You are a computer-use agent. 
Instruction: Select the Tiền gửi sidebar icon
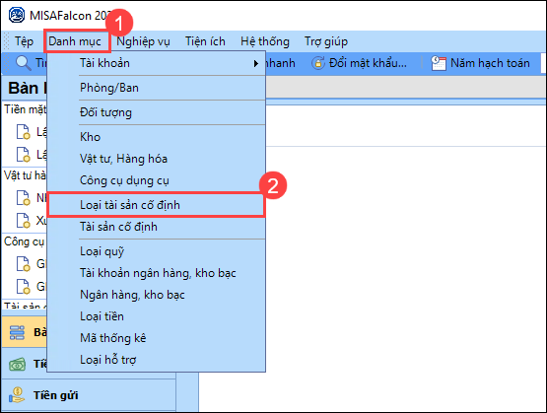pyautogui.click(x=17, y=395)
